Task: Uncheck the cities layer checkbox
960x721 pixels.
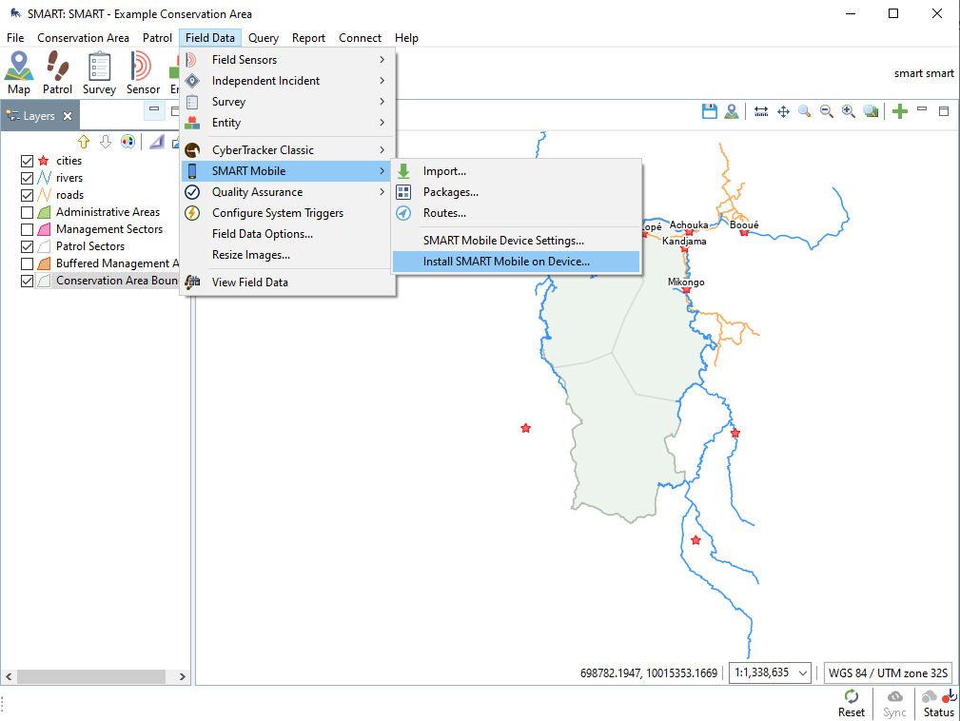Action: point(27,161)
